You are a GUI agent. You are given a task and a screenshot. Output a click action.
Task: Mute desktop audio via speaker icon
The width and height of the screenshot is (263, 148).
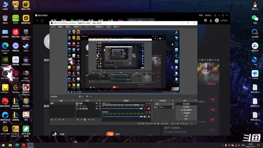pyautogui.click(x=145, y=117)
